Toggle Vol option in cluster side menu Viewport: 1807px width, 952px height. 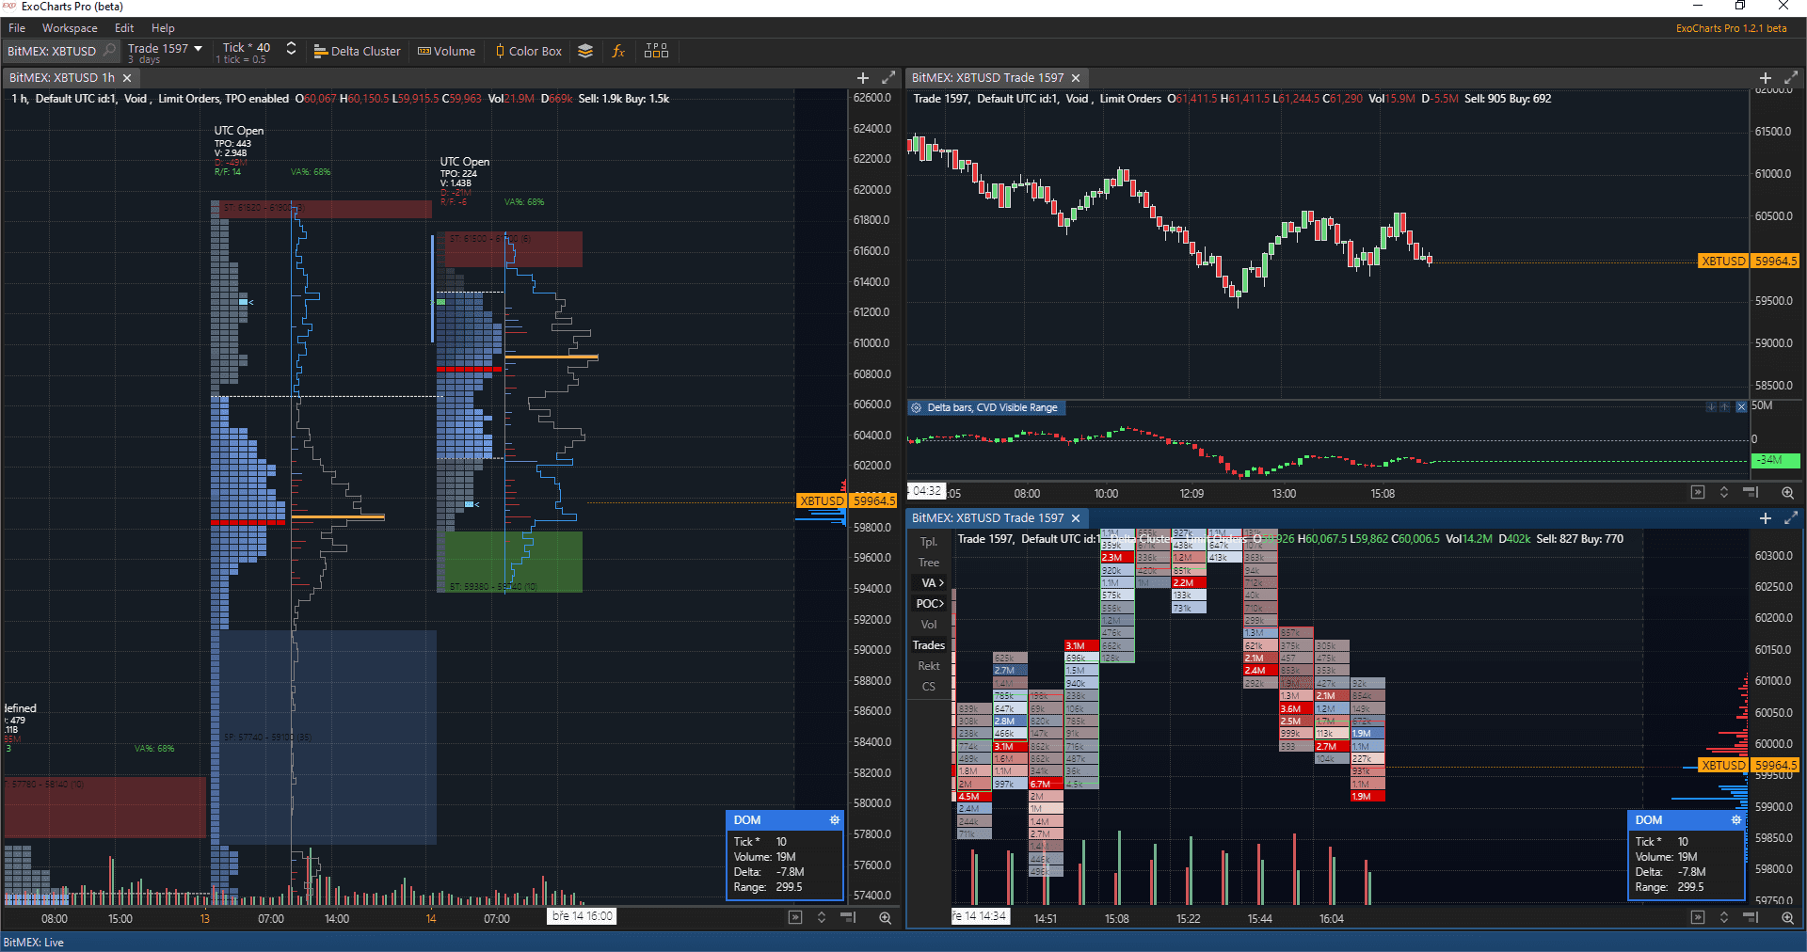coord(929,625)
